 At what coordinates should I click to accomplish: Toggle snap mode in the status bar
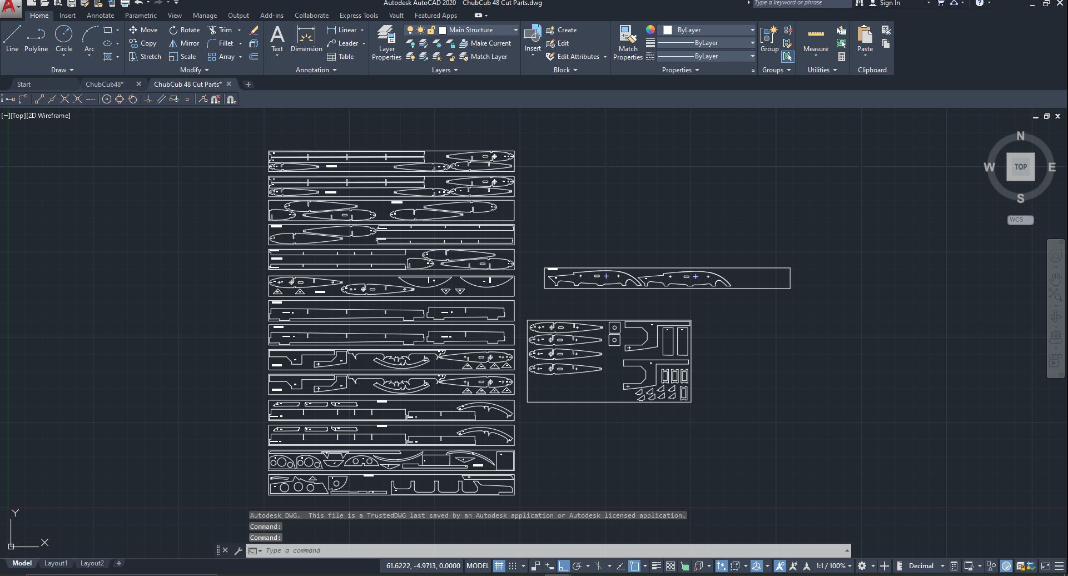point(512,565)
